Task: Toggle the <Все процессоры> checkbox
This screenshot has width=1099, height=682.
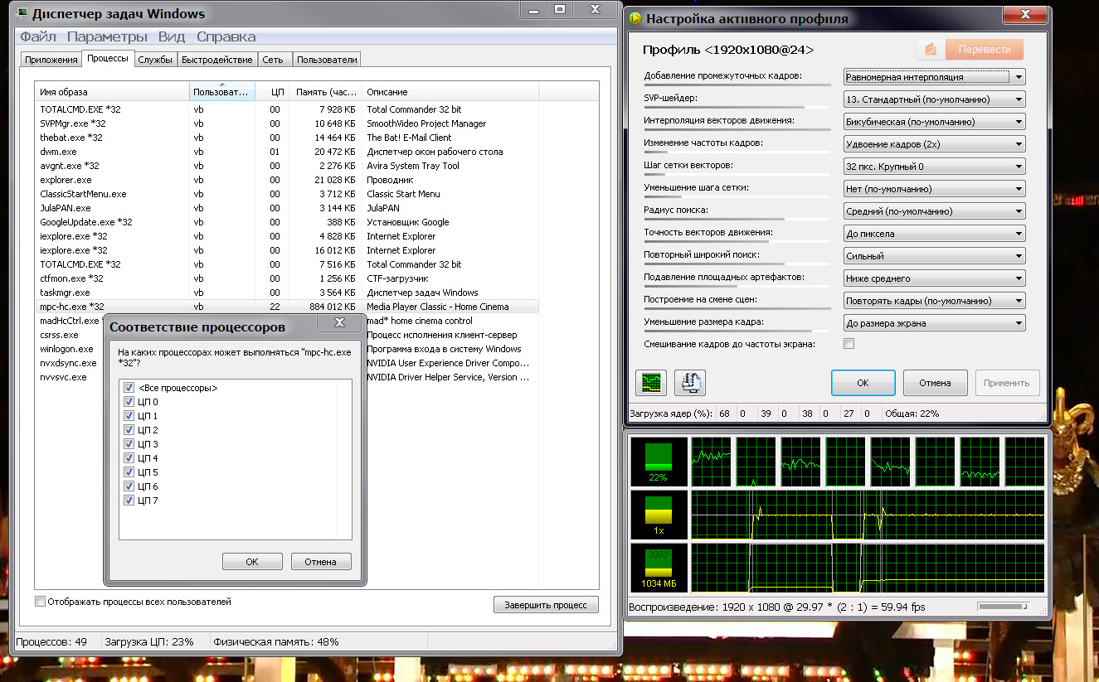Action: (129, 388)
